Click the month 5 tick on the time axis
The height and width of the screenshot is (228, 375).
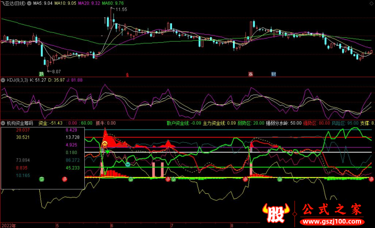pos(57,226)
